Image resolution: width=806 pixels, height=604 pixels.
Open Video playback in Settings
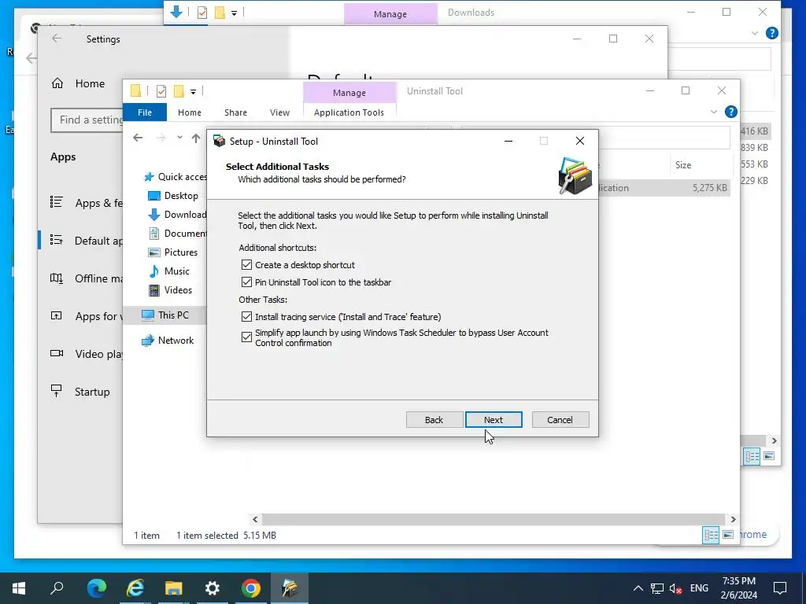(x=87, y=354)
